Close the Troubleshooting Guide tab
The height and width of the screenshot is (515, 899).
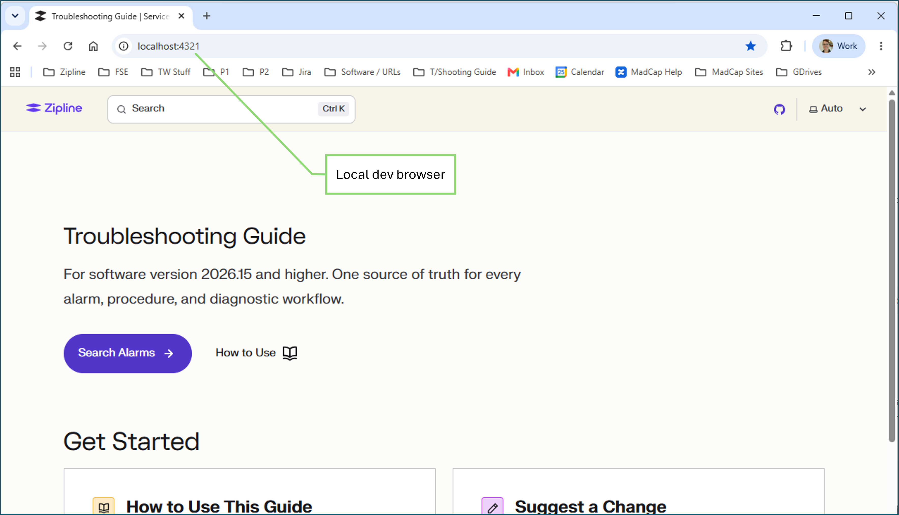(x=181, y=16)
